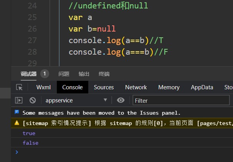Click the code line 'var b=null'
This screenshot has width=233, height=162.
click(x=92, y=29)
